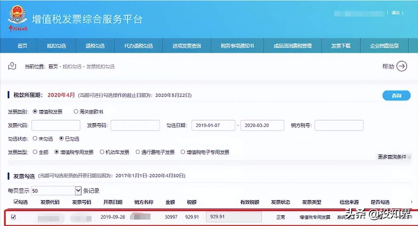This screenshot has width=418, height=226.
Task: Open the 每页显示 page size dropdown
Action: (x=77, y=190)
